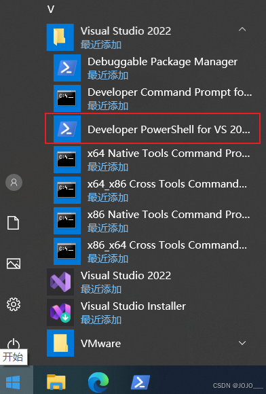Click the Windows Start button
The width and height of the screenshot is (266, 394).
pyautogui.click(x=13, y=382)
